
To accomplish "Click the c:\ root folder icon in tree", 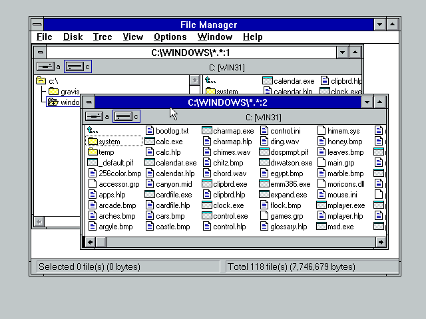I will click(x=41, y=80).
